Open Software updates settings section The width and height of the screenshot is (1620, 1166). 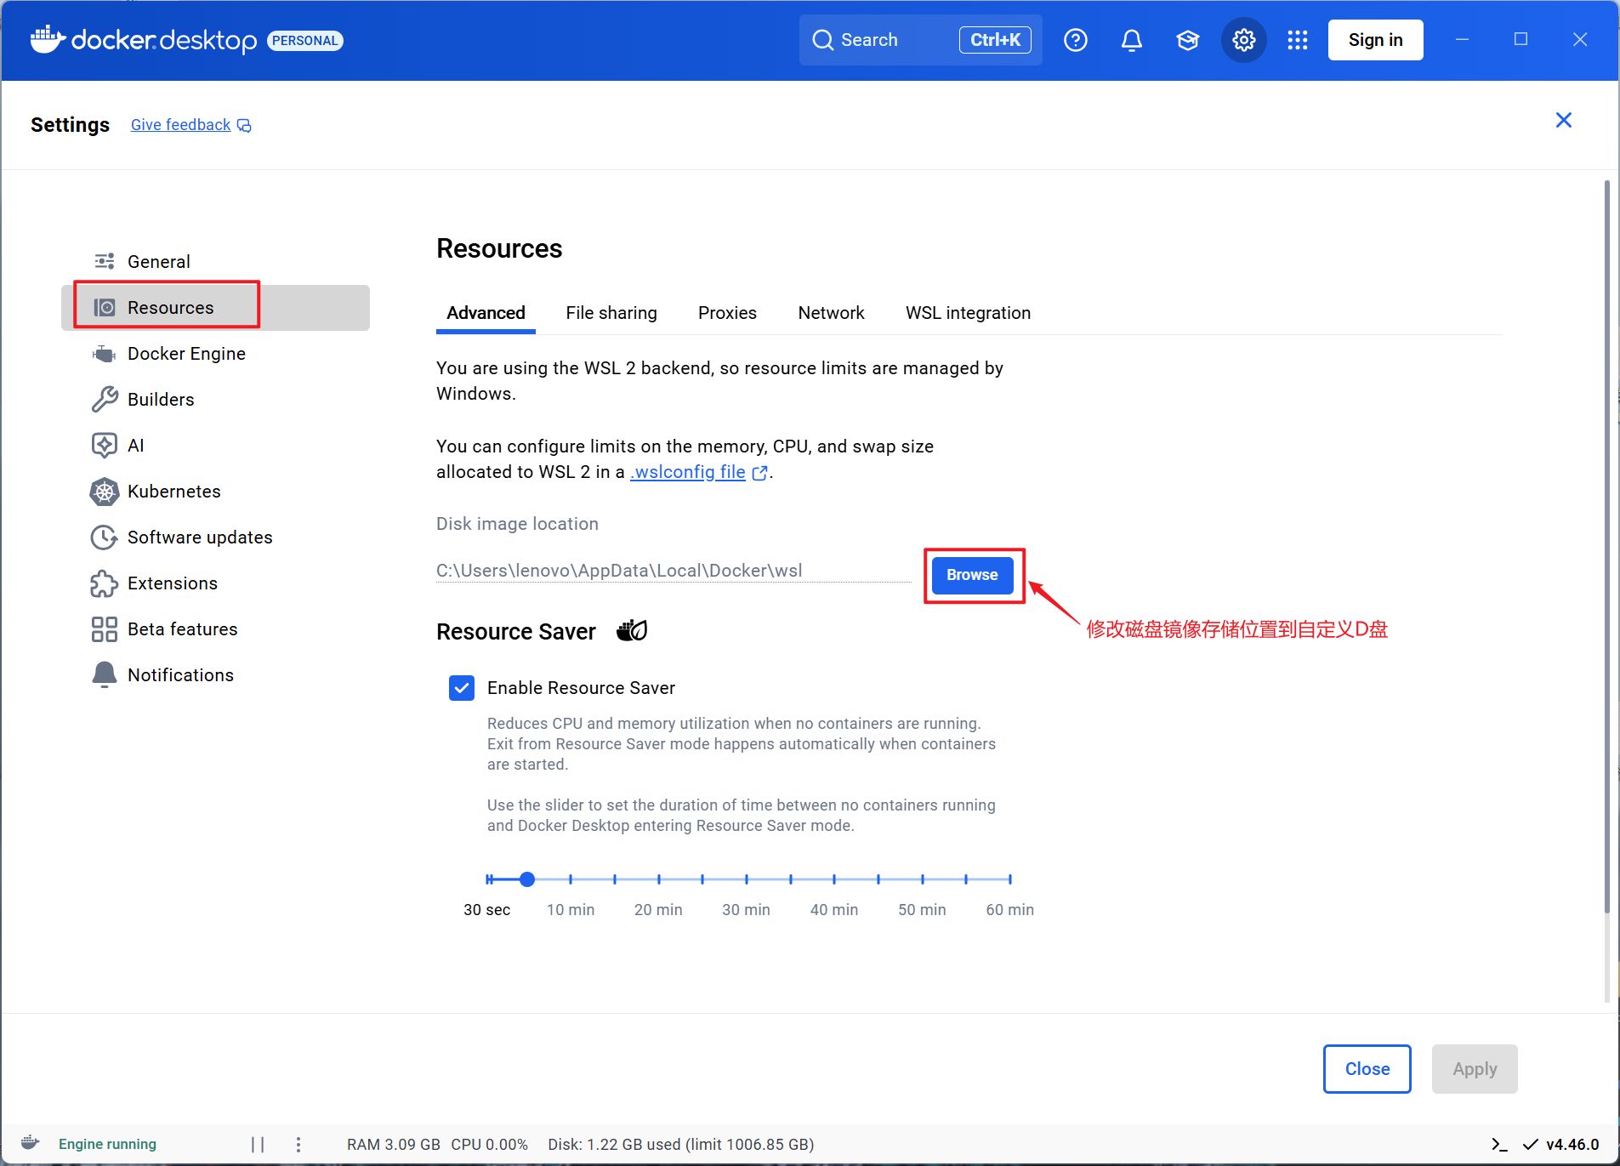[215, 537]
